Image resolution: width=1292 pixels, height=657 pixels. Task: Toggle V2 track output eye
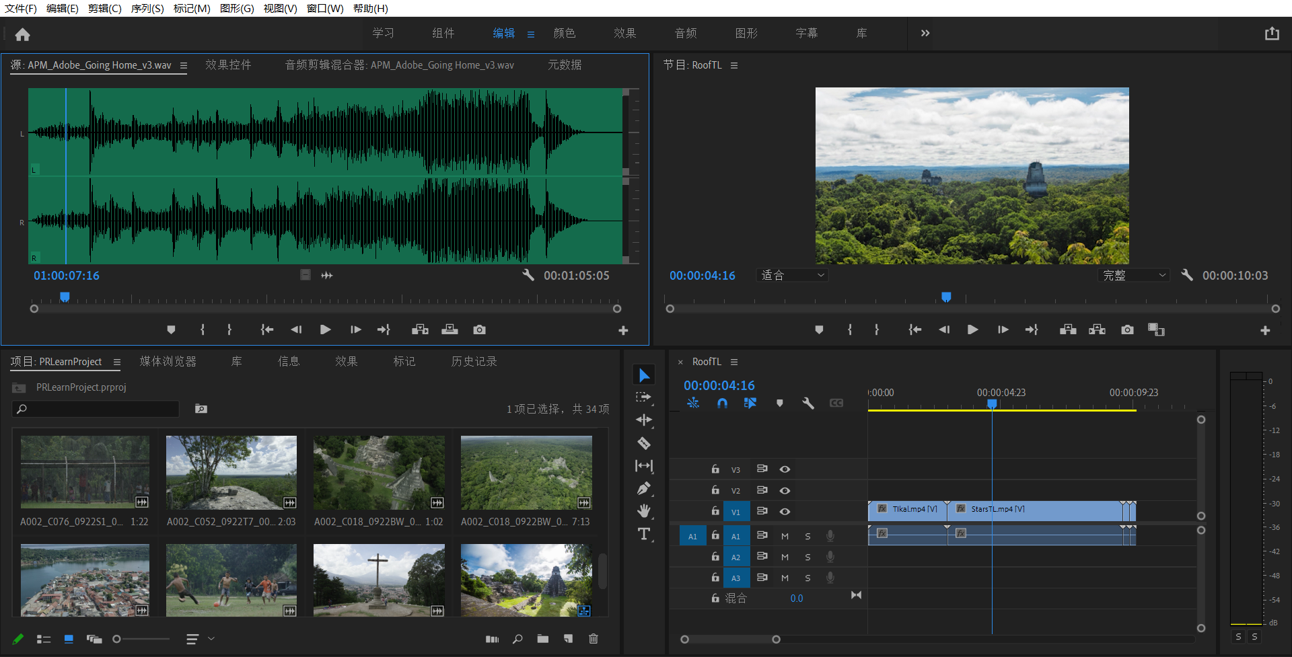coord(785,491)
